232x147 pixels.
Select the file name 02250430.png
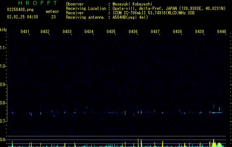click(20, 10)
